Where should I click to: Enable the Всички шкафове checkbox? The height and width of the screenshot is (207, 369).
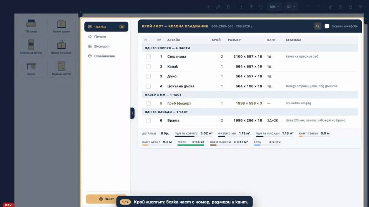(x=327, y=26)
